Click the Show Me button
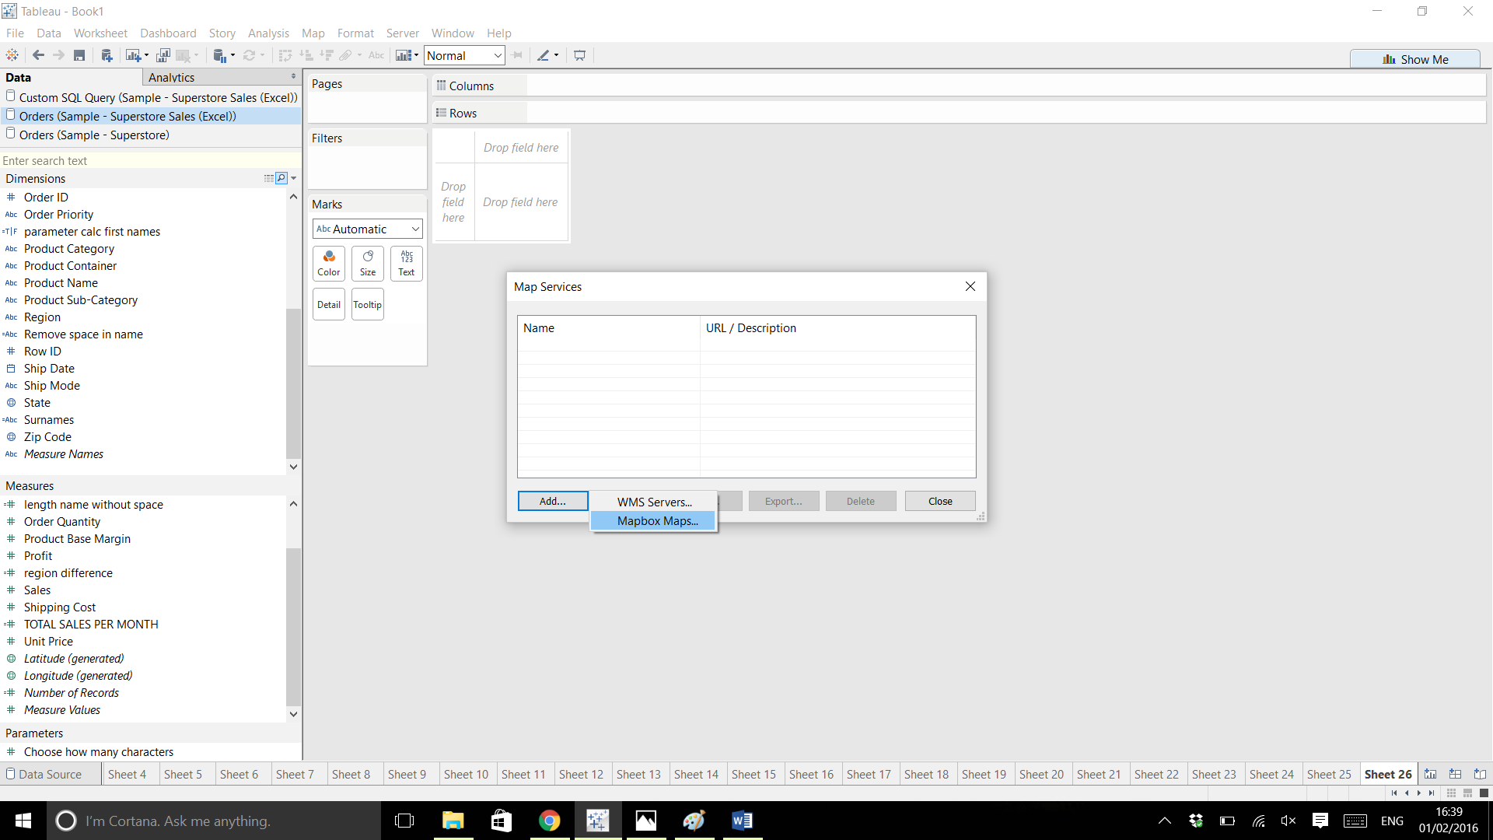 click(x=1415, y=59)
